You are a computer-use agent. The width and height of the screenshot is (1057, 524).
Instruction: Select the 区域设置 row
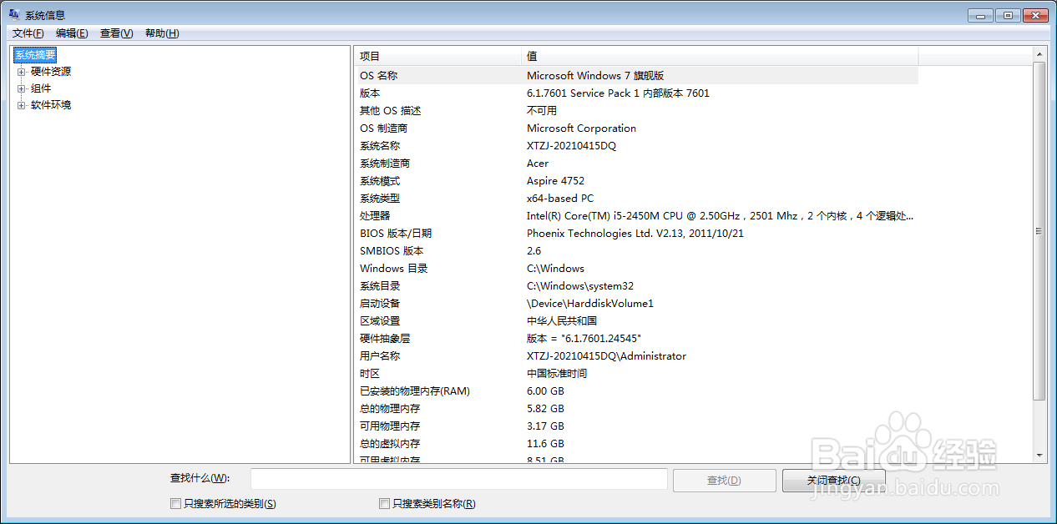[x=636, y=321]
